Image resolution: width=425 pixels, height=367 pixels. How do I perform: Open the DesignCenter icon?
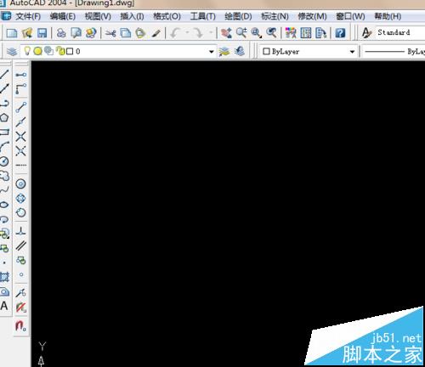coord(306,33)
